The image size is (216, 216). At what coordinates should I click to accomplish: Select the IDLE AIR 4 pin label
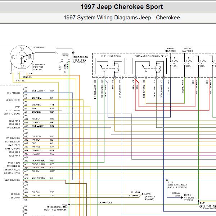[x=14, y=156]
